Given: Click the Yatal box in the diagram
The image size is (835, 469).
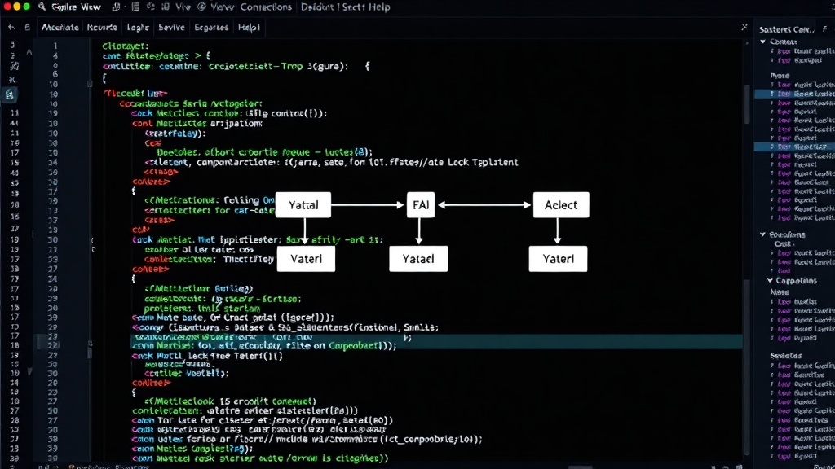Looking at the screenshot, I should [x=303, y=204].
